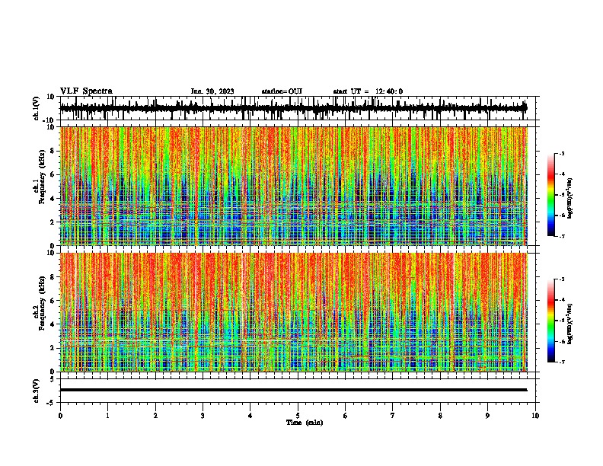Select the date text "Jan. 30, 2023"
The height and width of the screenshot is (466, 603).
[x=212, y=91]
